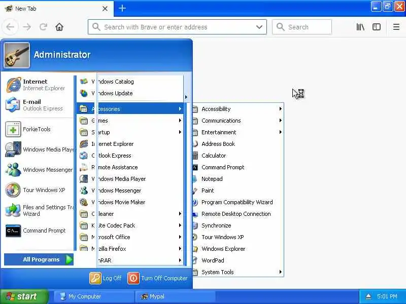Viewport: 406px width, 304px height.
Task: Expand the CCleaner submenu arrow
Action: click(x=180, y=213)
